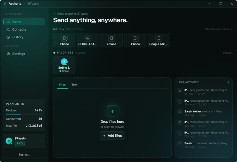This screenshot has height=162, width=237.
Task: Select the DESKTOP-1 laptop device
Action: 88,40
